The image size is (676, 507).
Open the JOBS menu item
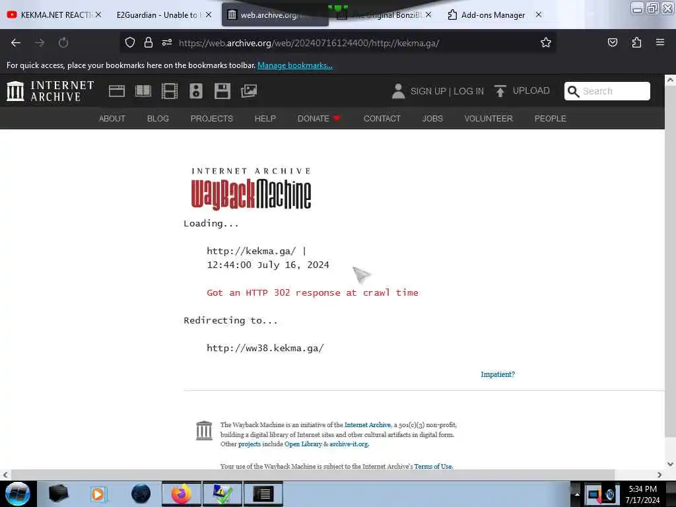pos(432,119)
